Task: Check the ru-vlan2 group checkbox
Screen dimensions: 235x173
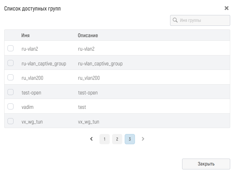Action: pyautogui.click(x=11, y=48)
